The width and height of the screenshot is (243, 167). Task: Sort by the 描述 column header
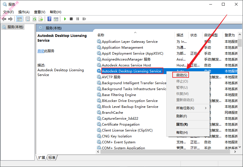pos(181,35)
